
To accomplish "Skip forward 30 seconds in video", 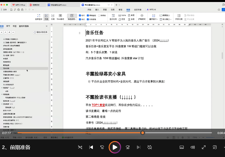I will pyautogui.click(x=128, y=147).
